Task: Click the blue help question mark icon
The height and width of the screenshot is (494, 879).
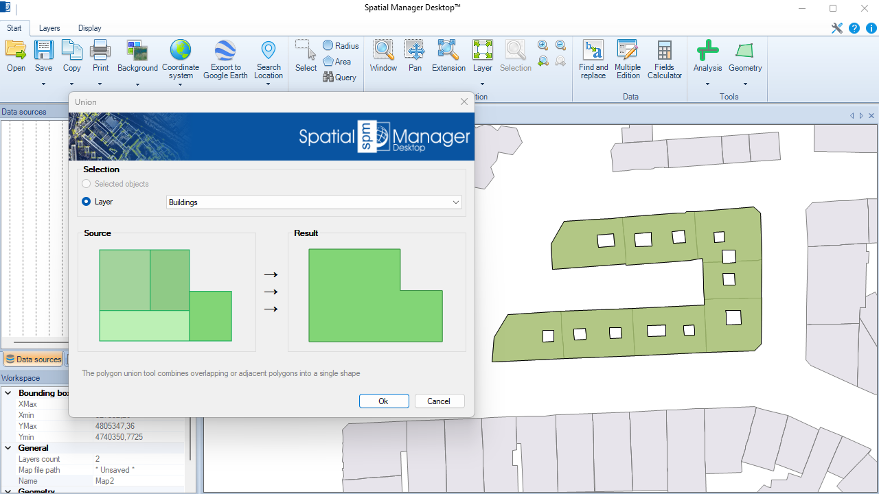Action: [x=854, y=28]
